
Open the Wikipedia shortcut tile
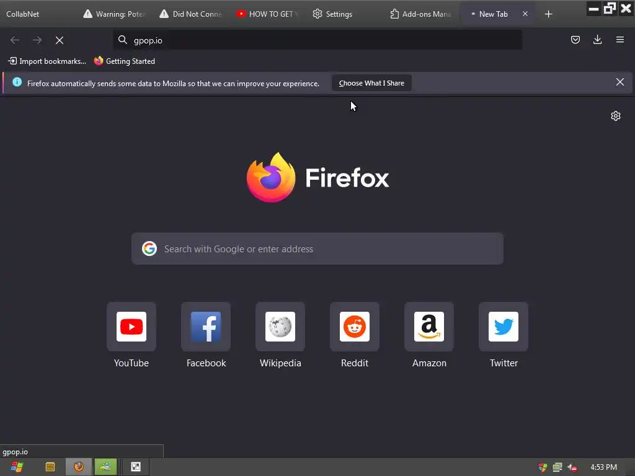coord(280,327)
